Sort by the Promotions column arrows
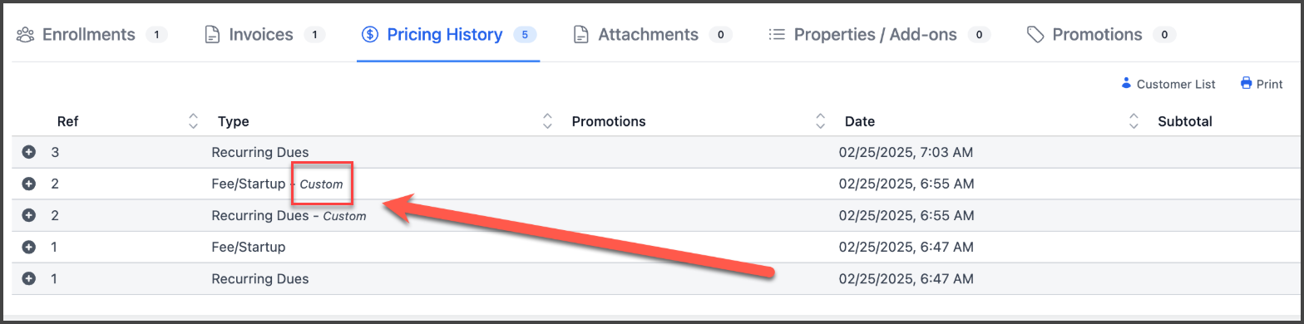Viewport: 1304px width, 324px height. (x=820, y=121)
